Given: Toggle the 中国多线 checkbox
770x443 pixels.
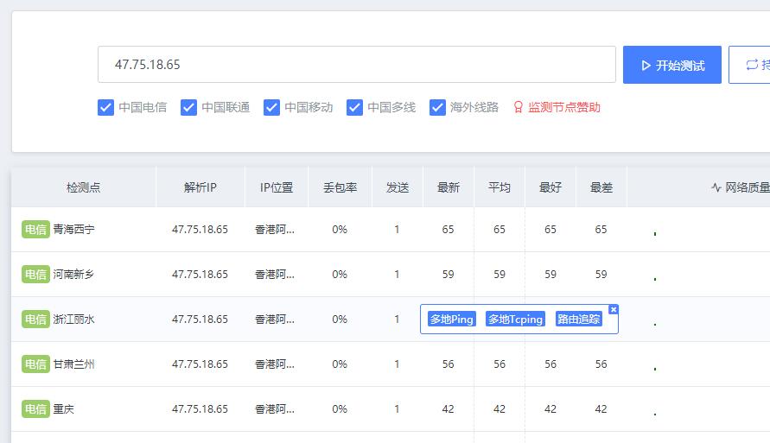Looking at the screenshot, I should point(354,107).
